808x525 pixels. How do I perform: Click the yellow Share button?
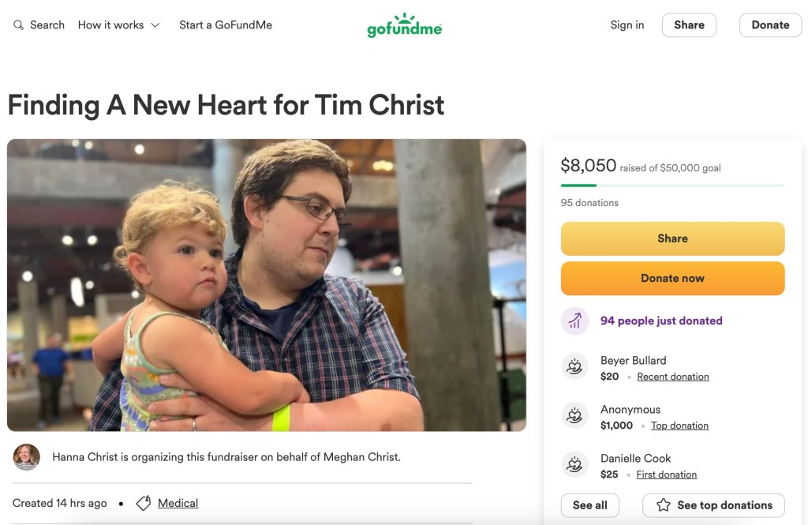pos(672,238)
